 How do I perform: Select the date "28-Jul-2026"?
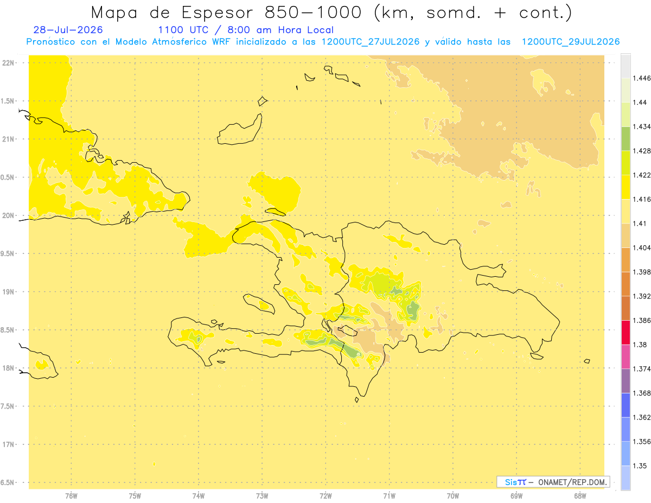coord(68,30)
